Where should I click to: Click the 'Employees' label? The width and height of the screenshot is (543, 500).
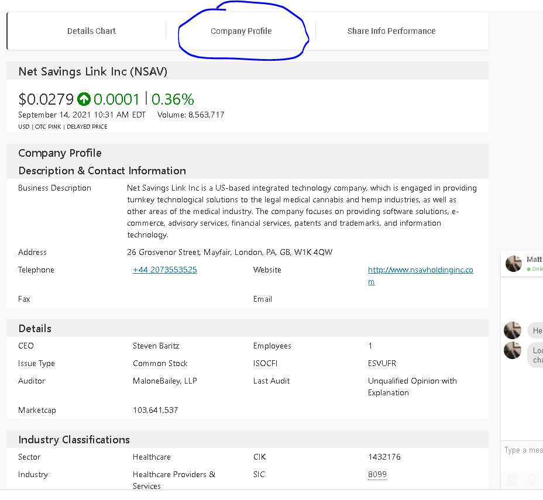coord(272,346)
